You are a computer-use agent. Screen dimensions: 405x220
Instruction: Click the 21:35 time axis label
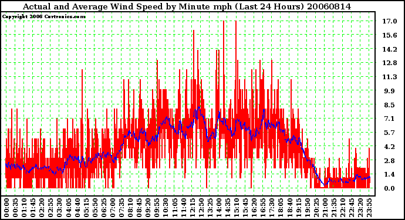(x=333, y=208)
